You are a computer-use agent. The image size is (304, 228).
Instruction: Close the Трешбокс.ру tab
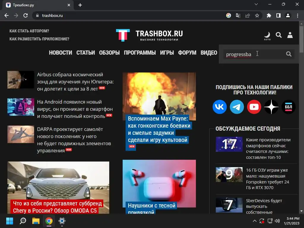coord(69,5)
